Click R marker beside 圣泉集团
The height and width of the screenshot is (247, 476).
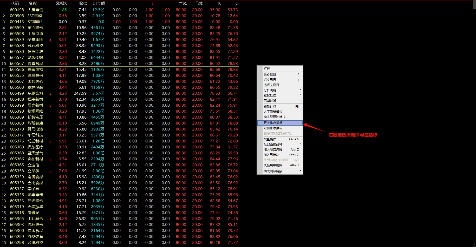pos(50,40)
